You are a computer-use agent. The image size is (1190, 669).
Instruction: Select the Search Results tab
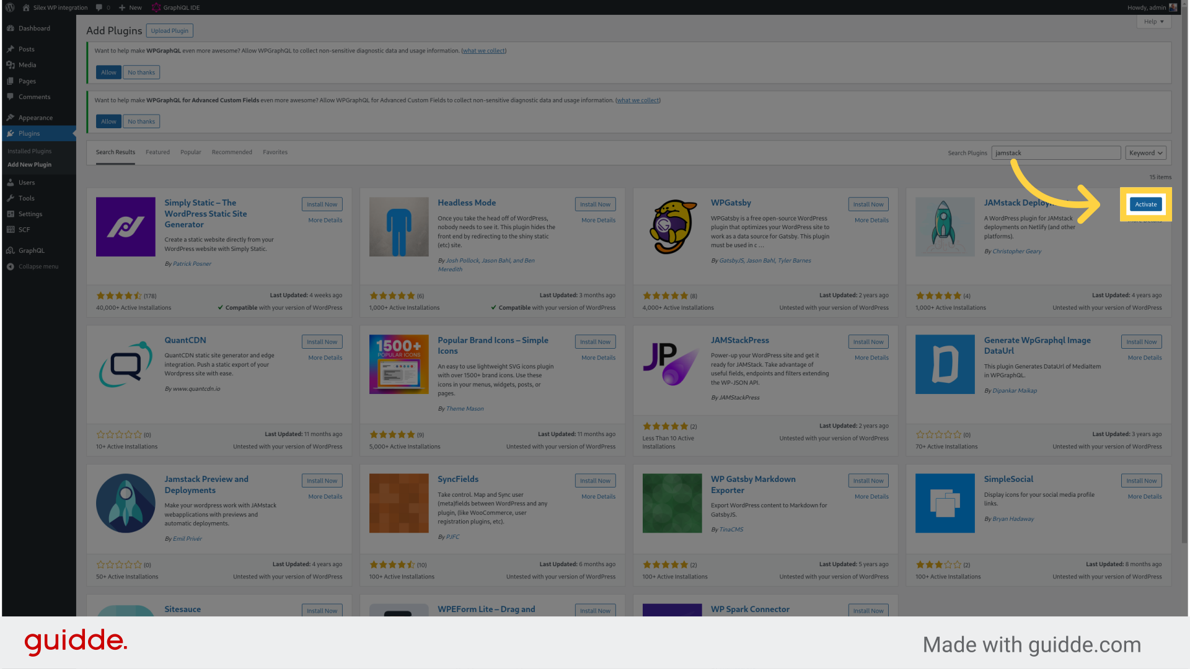click(x=115, y=152)
